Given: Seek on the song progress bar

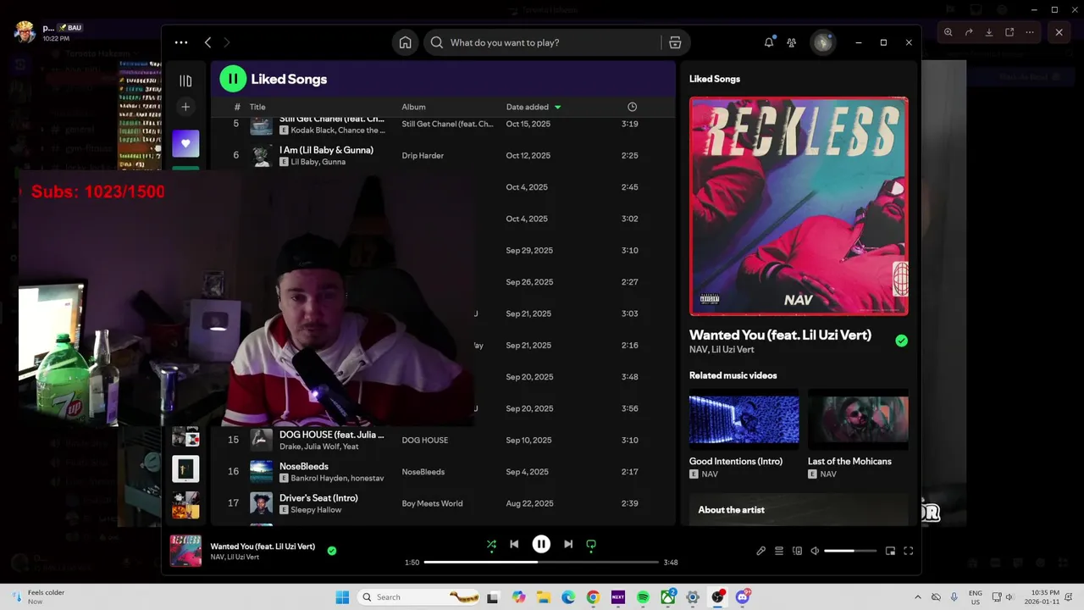Looking at the screenshot, I should point(541,562).
